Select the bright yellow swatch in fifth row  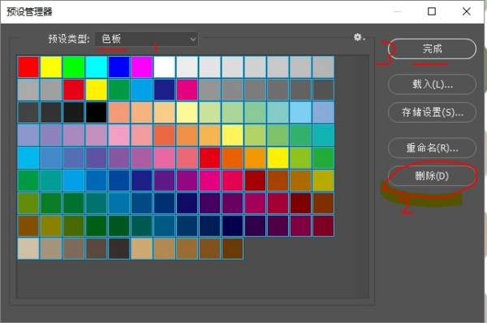[278, 157]
